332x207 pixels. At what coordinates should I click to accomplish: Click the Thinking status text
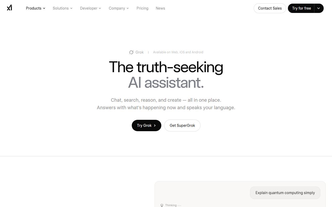click(171, 205)
